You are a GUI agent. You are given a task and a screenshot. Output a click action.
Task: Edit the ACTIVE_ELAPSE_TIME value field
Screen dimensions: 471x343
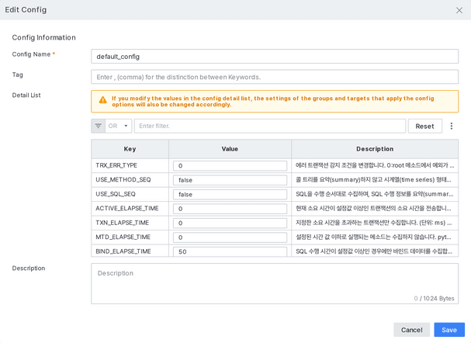230,209
